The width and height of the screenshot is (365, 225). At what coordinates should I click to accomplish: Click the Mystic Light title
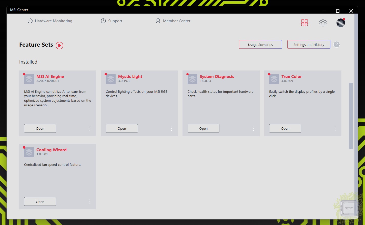(x=130, y=76)
